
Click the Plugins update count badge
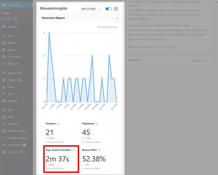pyautogui.click(x=19, y=80)
